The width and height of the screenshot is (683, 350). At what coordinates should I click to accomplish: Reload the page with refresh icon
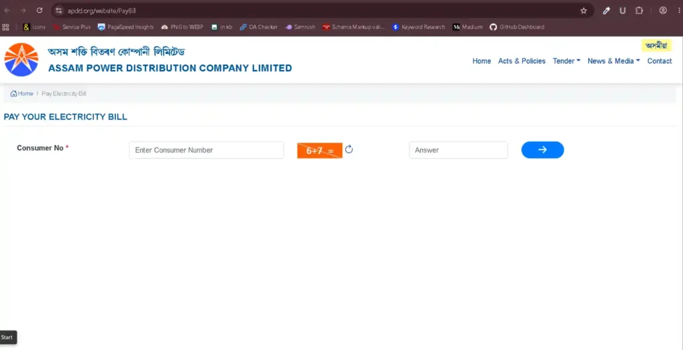(39, 11)
